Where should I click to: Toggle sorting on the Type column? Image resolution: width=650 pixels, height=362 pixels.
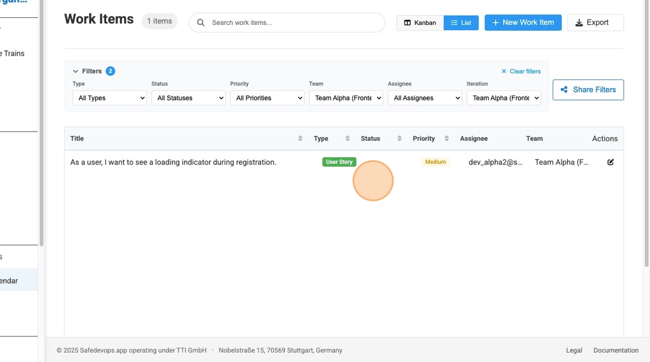(347, 138)
